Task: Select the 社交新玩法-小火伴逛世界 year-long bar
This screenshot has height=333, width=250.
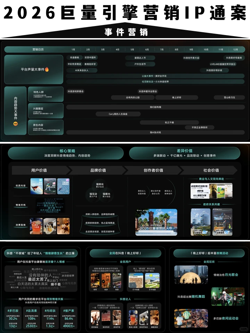Action: 155,82
